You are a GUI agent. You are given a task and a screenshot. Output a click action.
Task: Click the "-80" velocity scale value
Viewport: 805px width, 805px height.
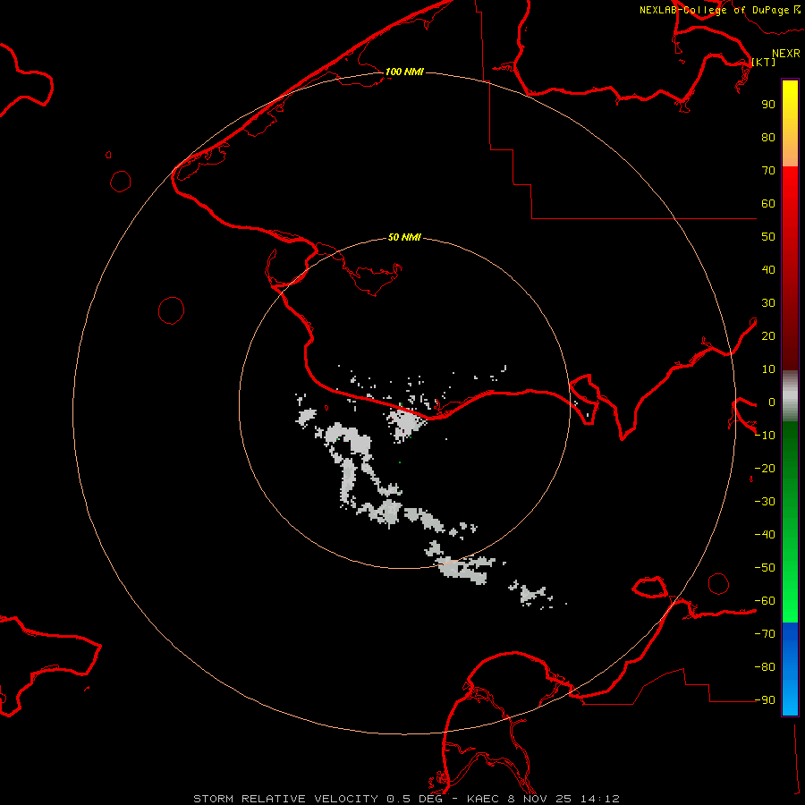(x=765, y=667)
